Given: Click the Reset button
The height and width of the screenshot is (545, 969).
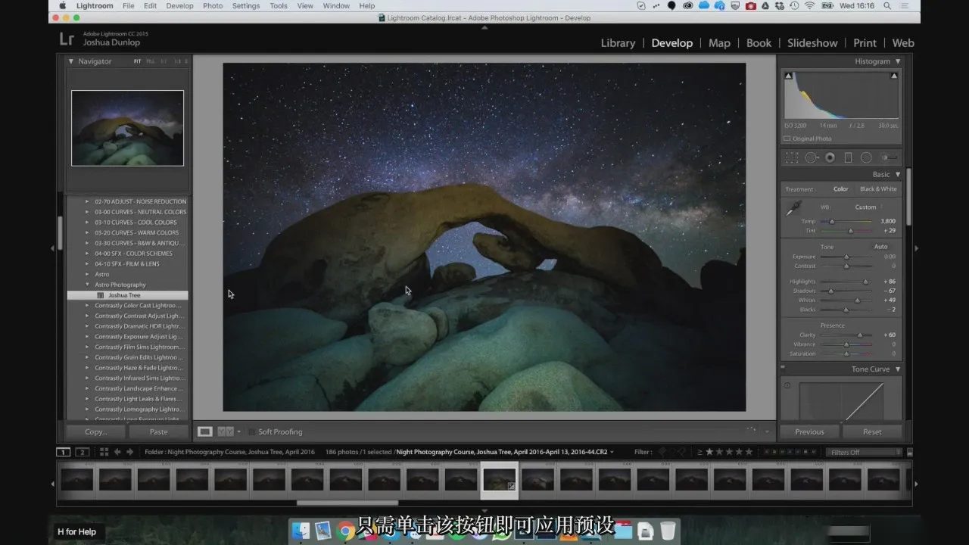Looking at the screenshot, I should (x=872, y=431).
